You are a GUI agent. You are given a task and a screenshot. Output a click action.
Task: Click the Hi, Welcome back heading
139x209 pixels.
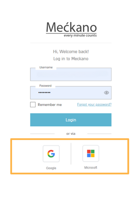(x=71, y=52)
